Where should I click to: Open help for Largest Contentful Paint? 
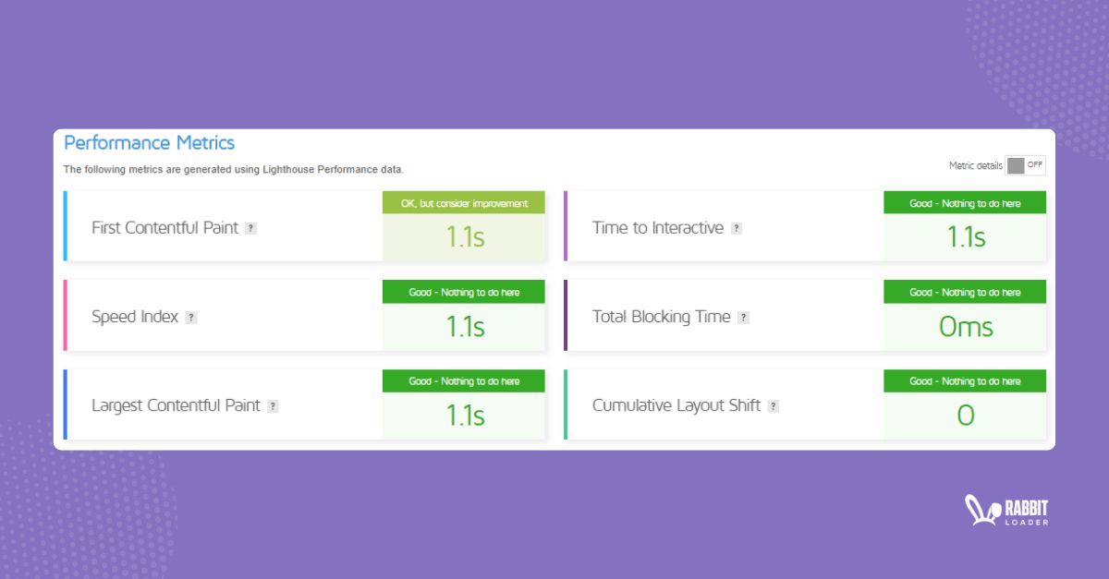pyautogui.click(x=273, y=405)
